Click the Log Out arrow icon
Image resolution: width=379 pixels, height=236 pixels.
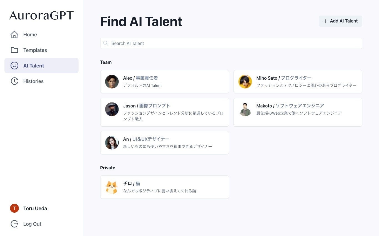pyautogui.click(x=14, y=224)
